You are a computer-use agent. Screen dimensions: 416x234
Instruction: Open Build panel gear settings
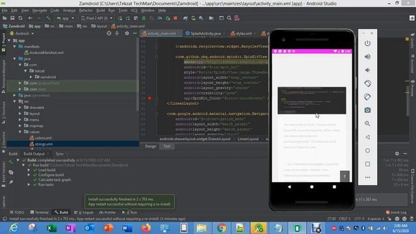click(x=397, y=153)
